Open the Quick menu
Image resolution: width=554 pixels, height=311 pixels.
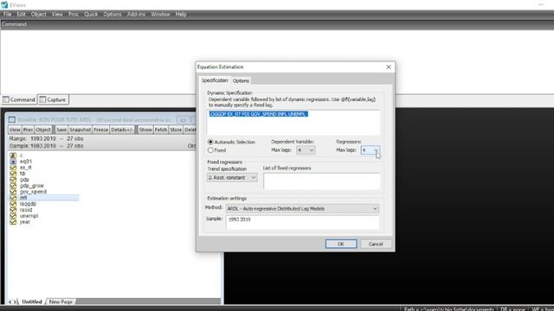coord(91,15)
